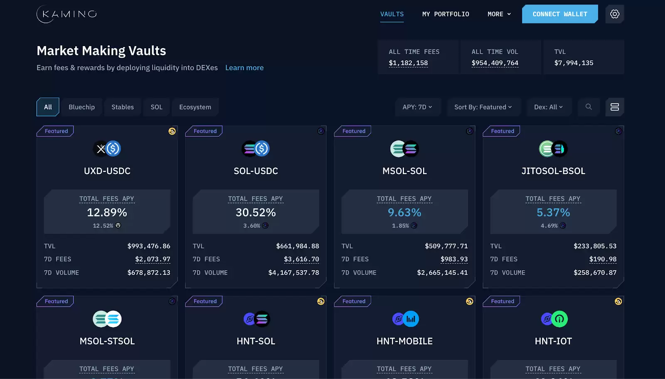Select the Bluechip filter
This screenshot has width=665, height=379.
pos(81,107)
